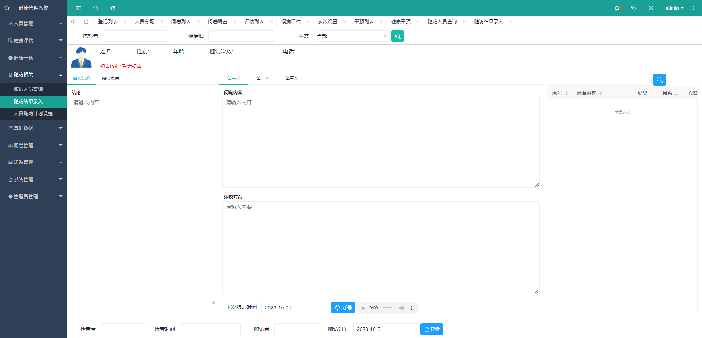Screen dimensions: 702x338
Task: Click the blue search icon above table
Action: [x=659, y=80]
